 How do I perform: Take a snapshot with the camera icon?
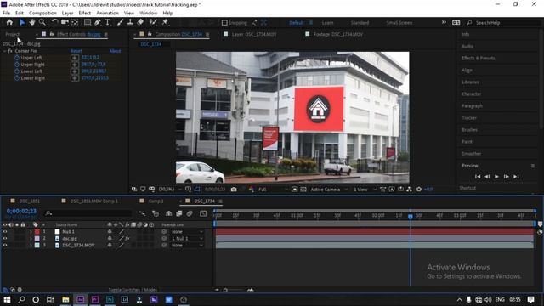click(234, 190)
